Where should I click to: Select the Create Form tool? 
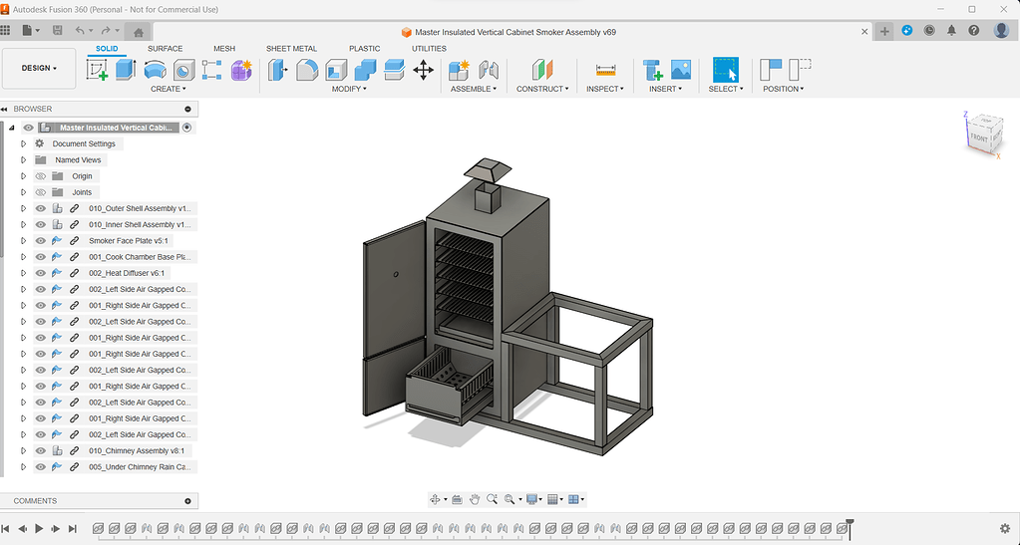tap(241, 70)
